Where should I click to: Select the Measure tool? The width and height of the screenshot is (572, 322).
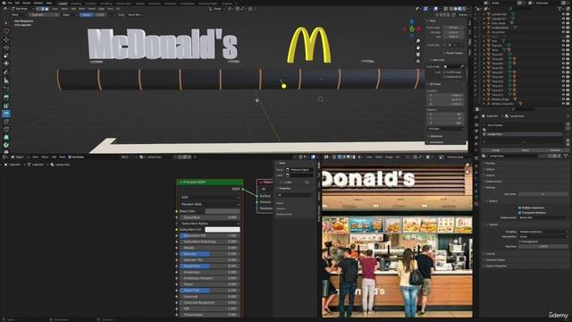[6, 80]
